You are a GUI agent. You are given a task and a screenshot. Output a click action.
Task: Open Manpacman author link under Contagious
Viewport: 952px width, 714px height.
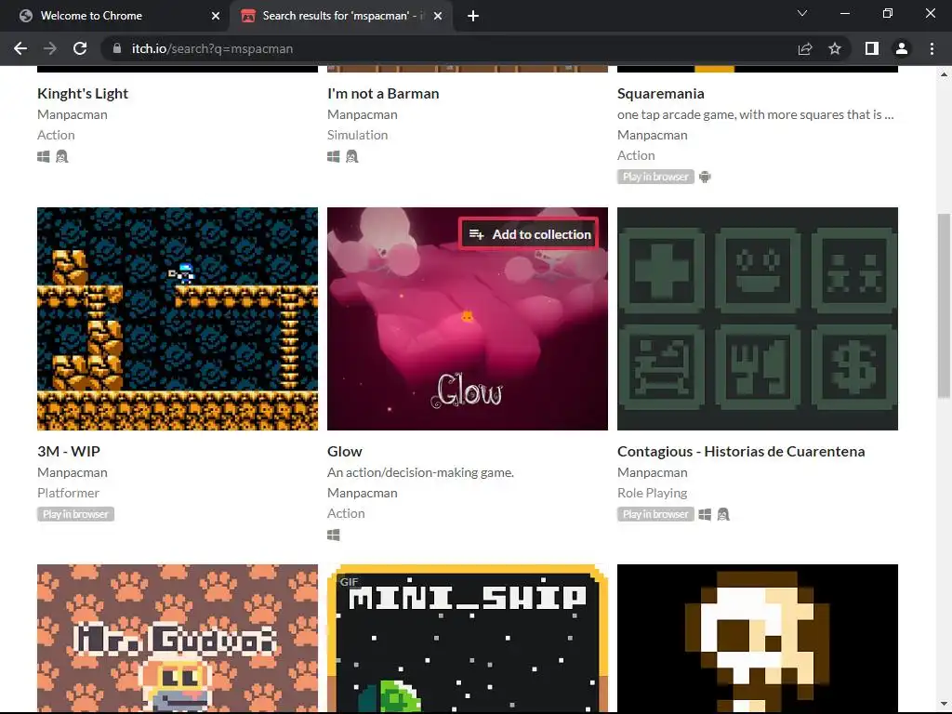coord(653,472)
